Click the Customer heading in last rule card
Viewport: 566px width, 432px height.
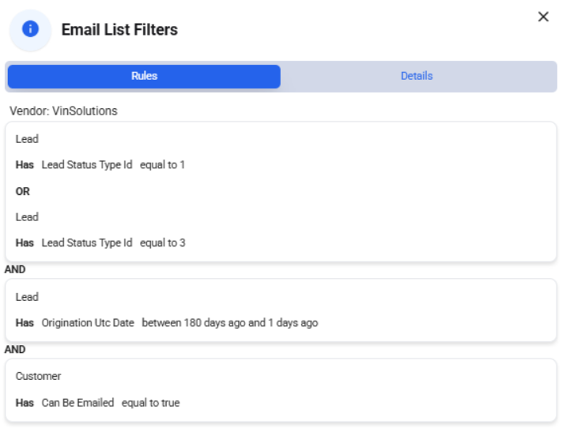pyautogui.click(x=38, y=376)
